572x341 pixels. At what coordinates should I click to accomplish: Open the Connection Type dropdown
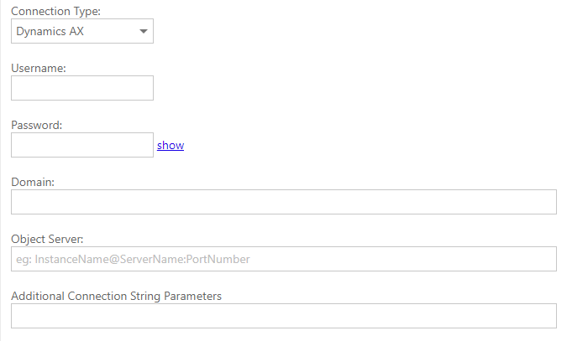coord(81,32)
